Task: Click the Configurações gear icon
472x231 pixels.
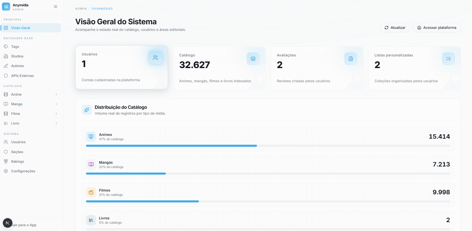Action: pos(6,171)
